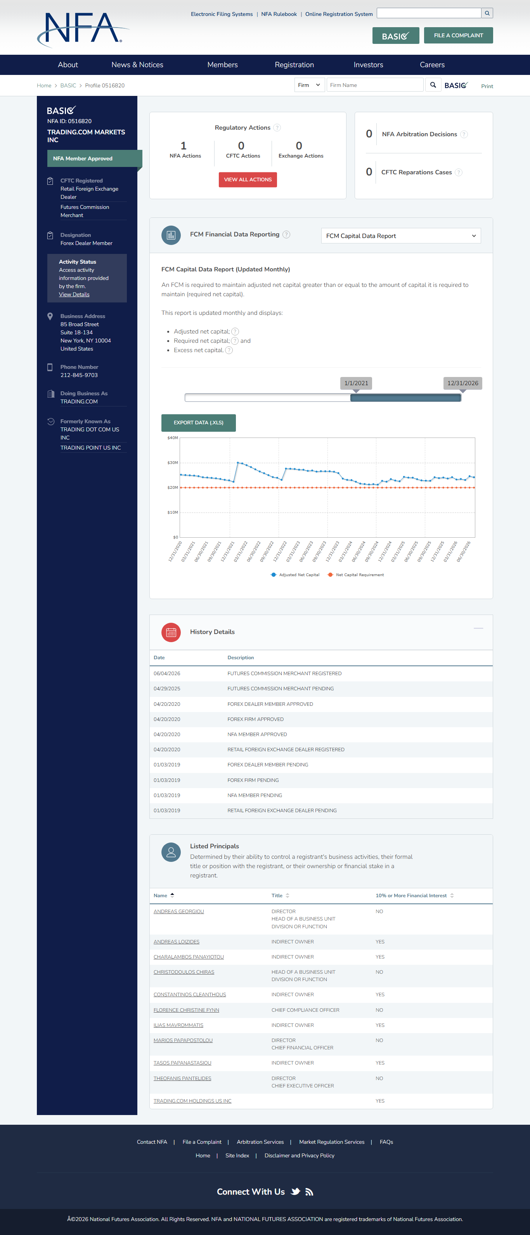Open THEOFANIS PANTELIDES principal profile
The width and height of the screenshot is (530, 1235).
[182, 1078]
